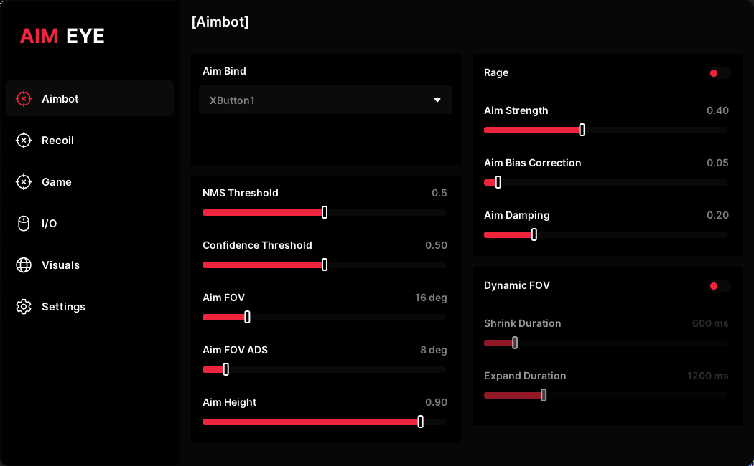Click the Aimbot crosshair icon in sidebar
The height and width of the screenshot is (466, 754).
coord(24,99)
